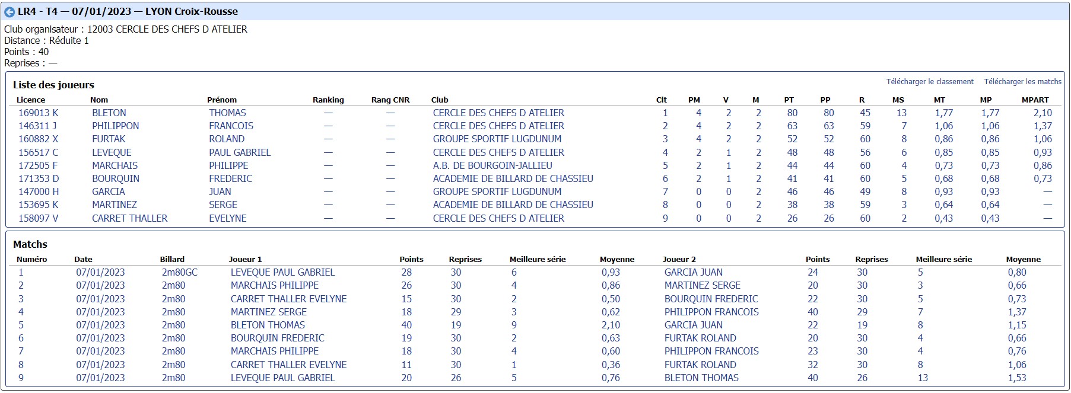This screenshot has height=393, width=1071.
Task: Click MARTINEZ SERGE as Joueur 1 in match 4
Action: click(269, 312)
